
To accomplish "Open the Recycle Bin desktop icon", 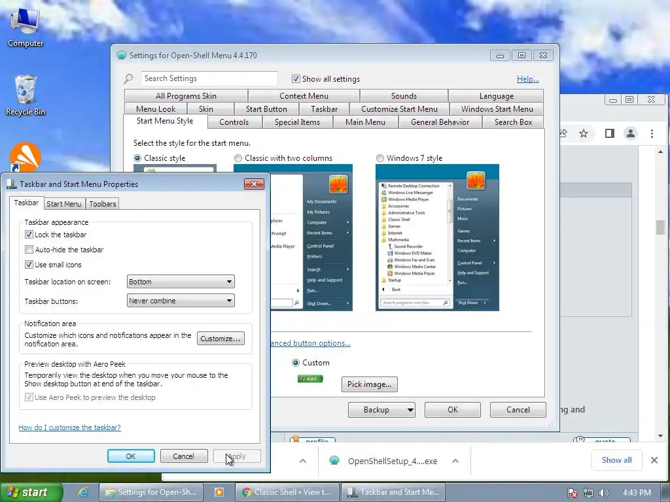I will [26, 95].
